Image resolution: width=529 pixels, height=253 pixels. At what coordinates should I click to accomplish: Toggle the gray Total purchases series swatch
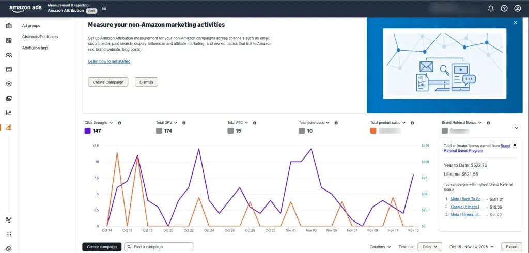click(x=302, y=131)
